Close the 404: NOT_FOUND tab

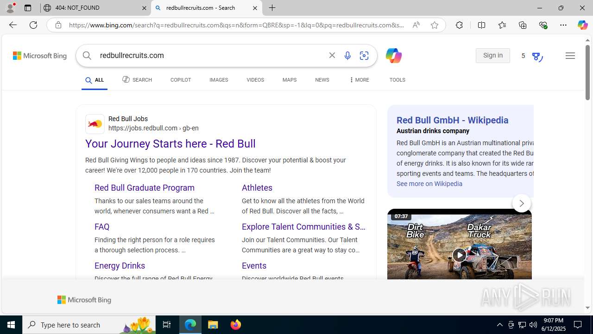coord(144,8)
